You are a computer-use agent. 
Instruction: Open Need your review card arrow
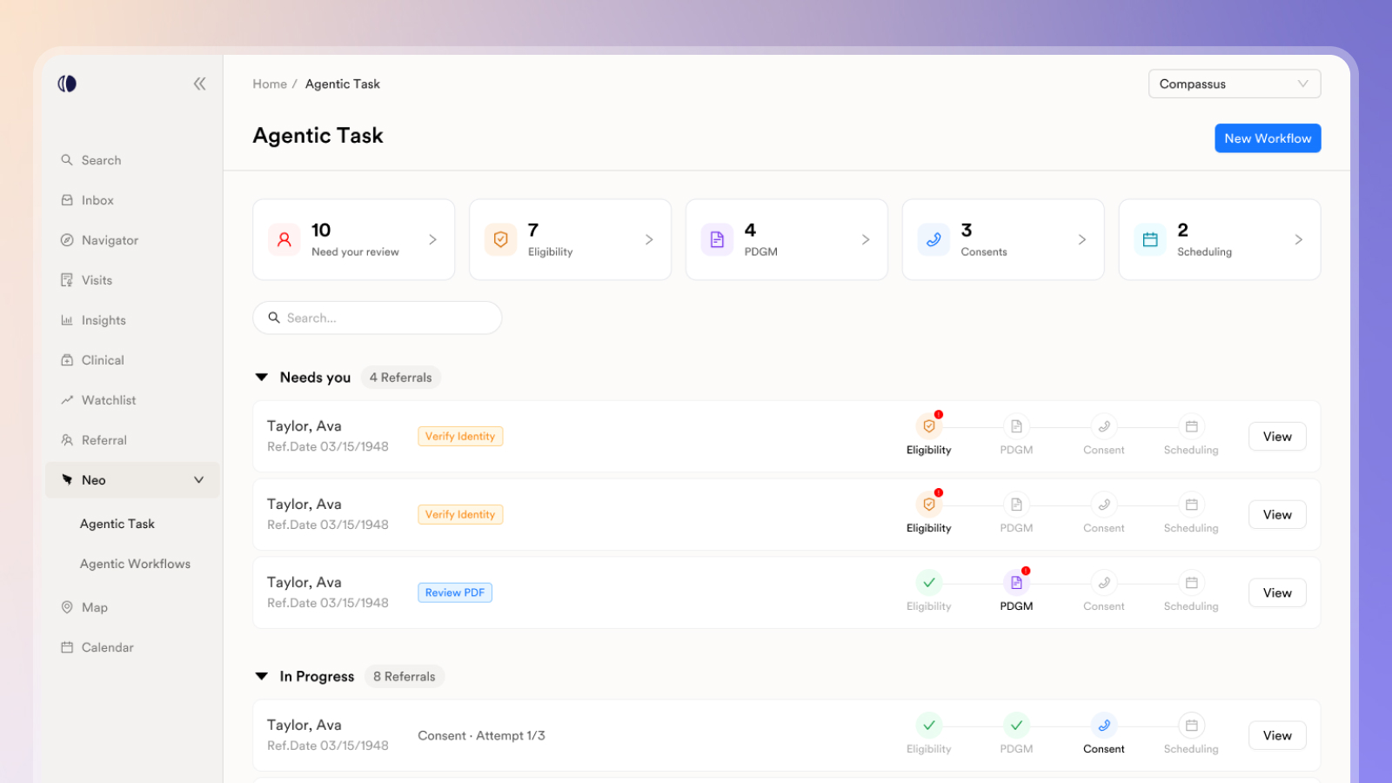click(432, 239)
